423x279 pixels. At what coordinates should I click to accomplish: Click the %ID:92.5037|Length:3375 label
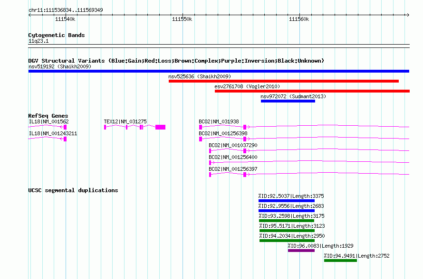[x=291, y=196]
